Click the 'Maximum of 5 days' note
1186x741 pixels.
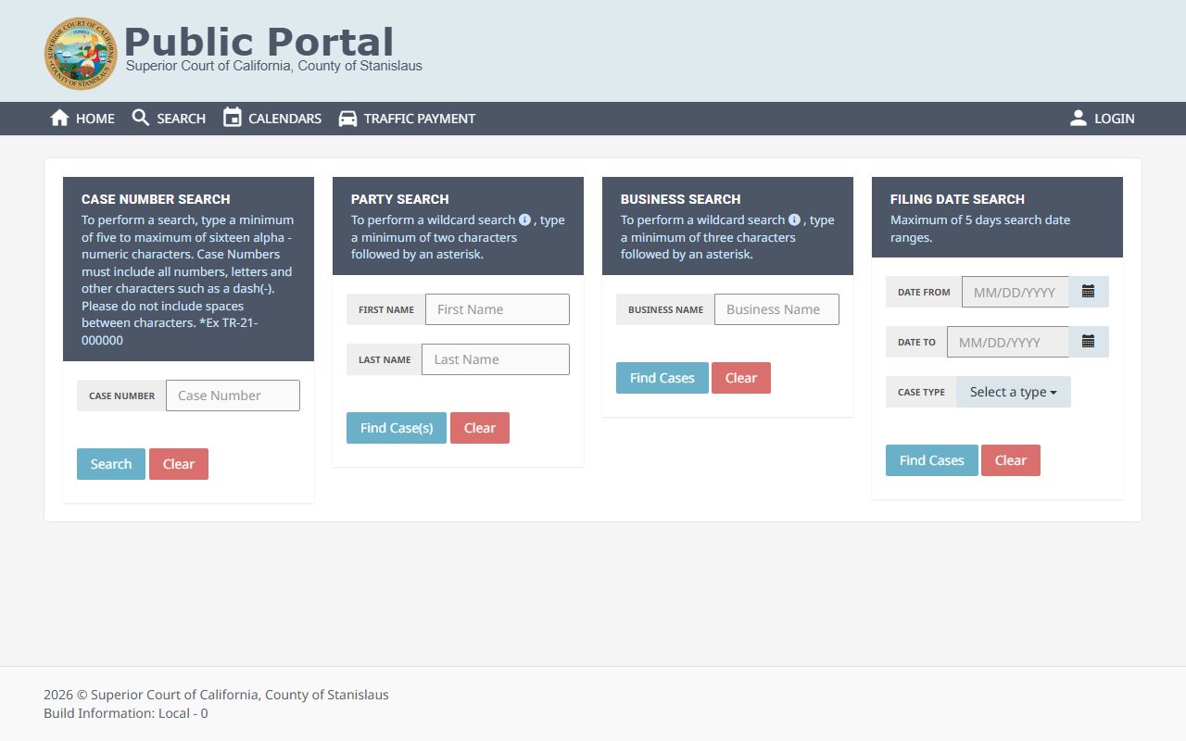click(980, 229)
